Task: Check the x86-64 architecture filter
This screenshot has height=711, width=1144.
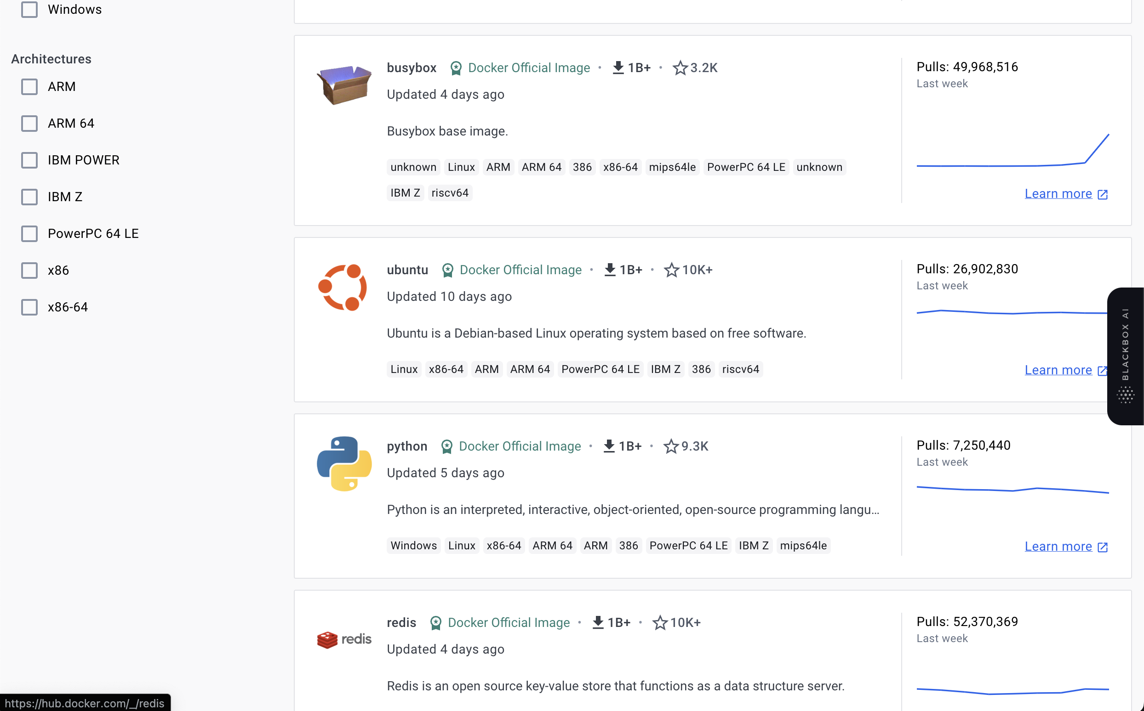Action: [x=29, y=307]
